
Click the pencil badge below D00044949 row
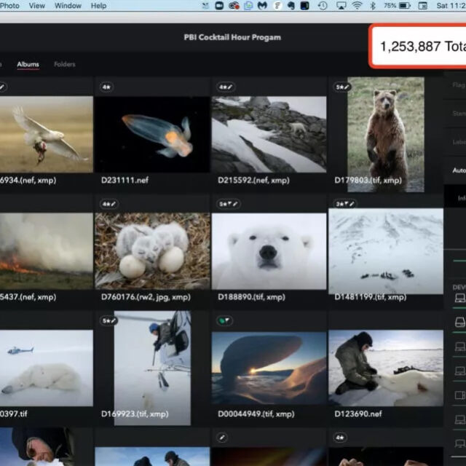point(222,438)
